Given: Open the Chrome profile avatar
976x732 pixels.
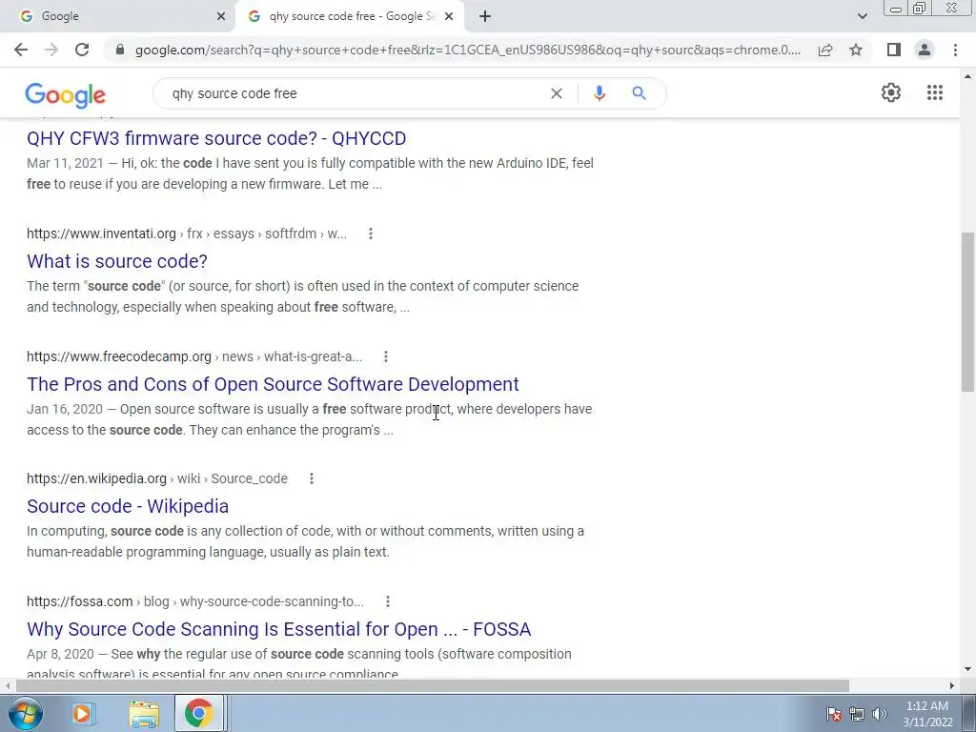Looking at the screenshot, I should click(x=925, y=50).
